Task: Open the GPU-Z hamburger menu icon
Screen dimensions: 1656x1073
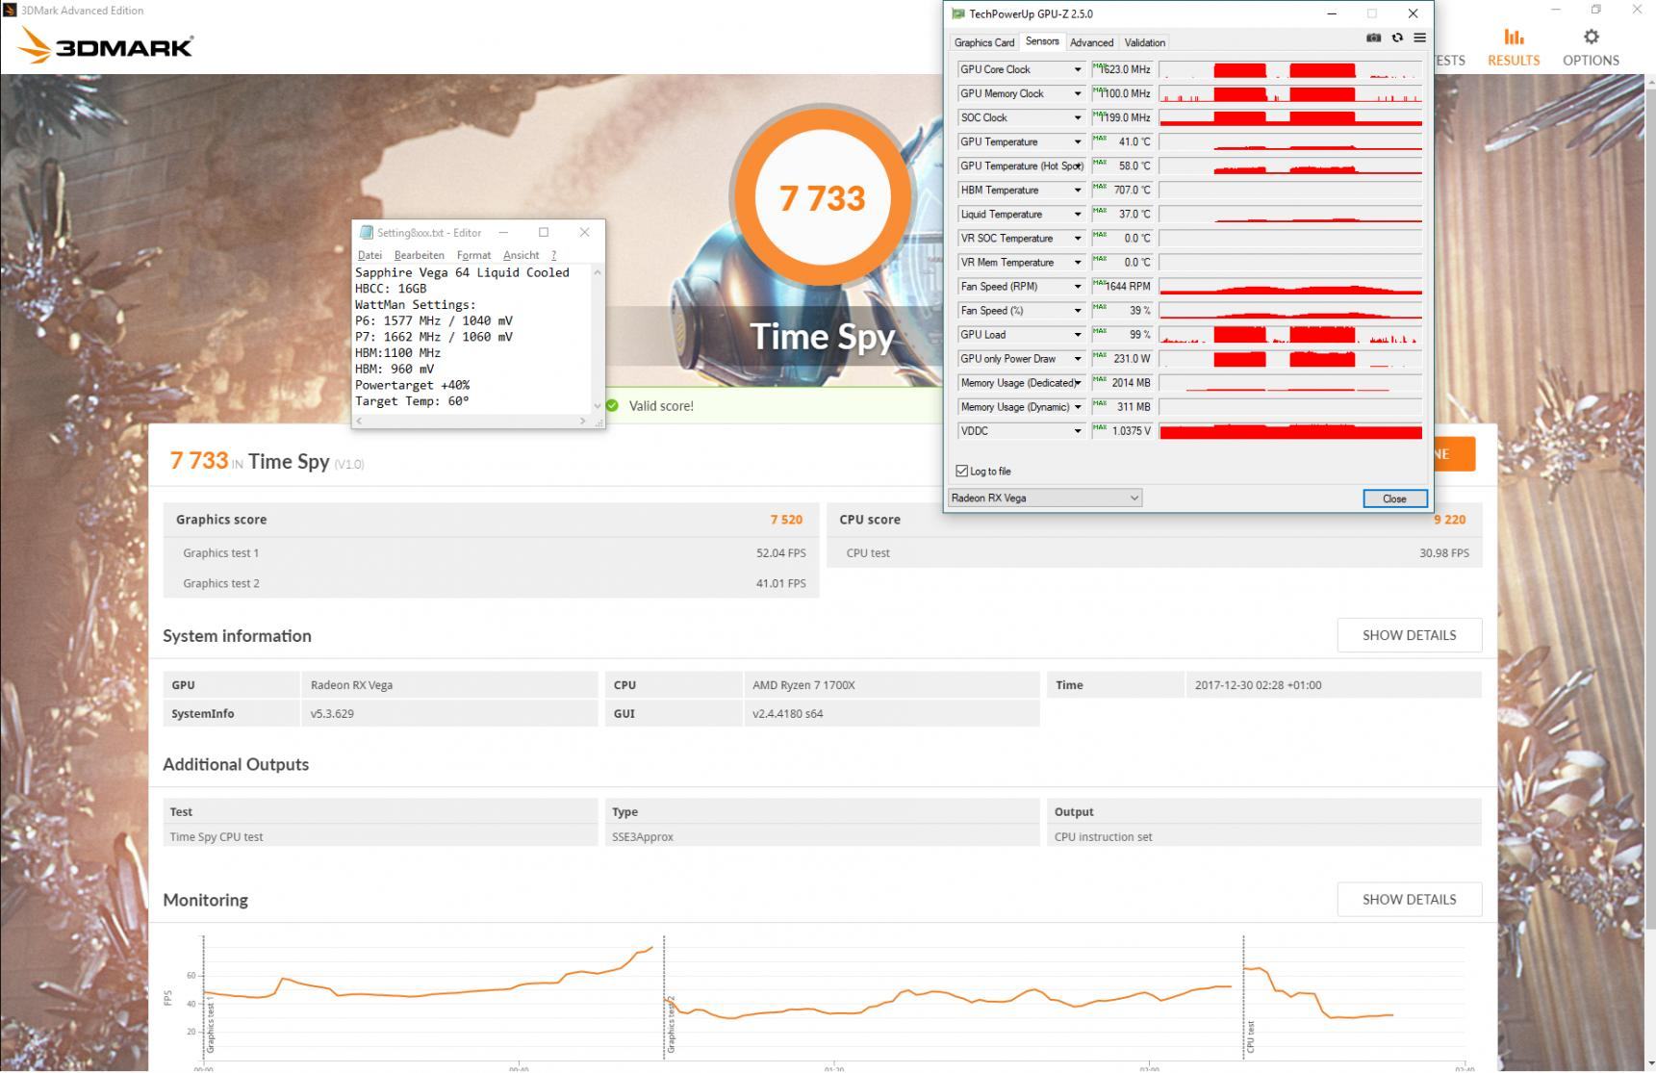Action: click(1419, 38)
